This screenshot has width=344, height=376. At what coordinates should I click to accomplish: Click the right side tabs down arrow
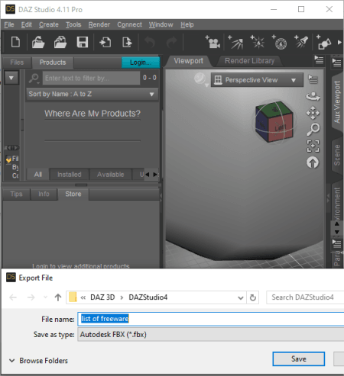coord(337,232)
